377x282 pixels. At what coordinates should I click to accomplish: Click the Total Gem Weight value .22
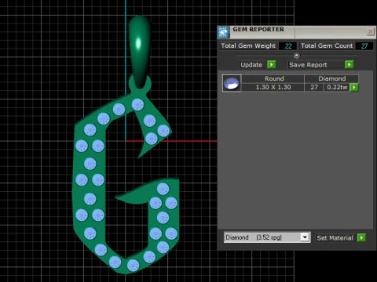[x=287, y=46]
